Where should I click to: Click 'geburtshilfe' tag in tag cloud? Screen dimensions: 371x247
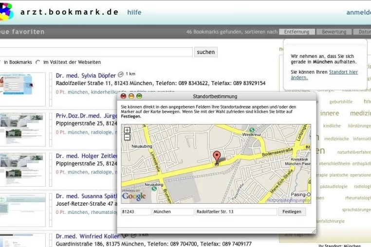[341, 102]
